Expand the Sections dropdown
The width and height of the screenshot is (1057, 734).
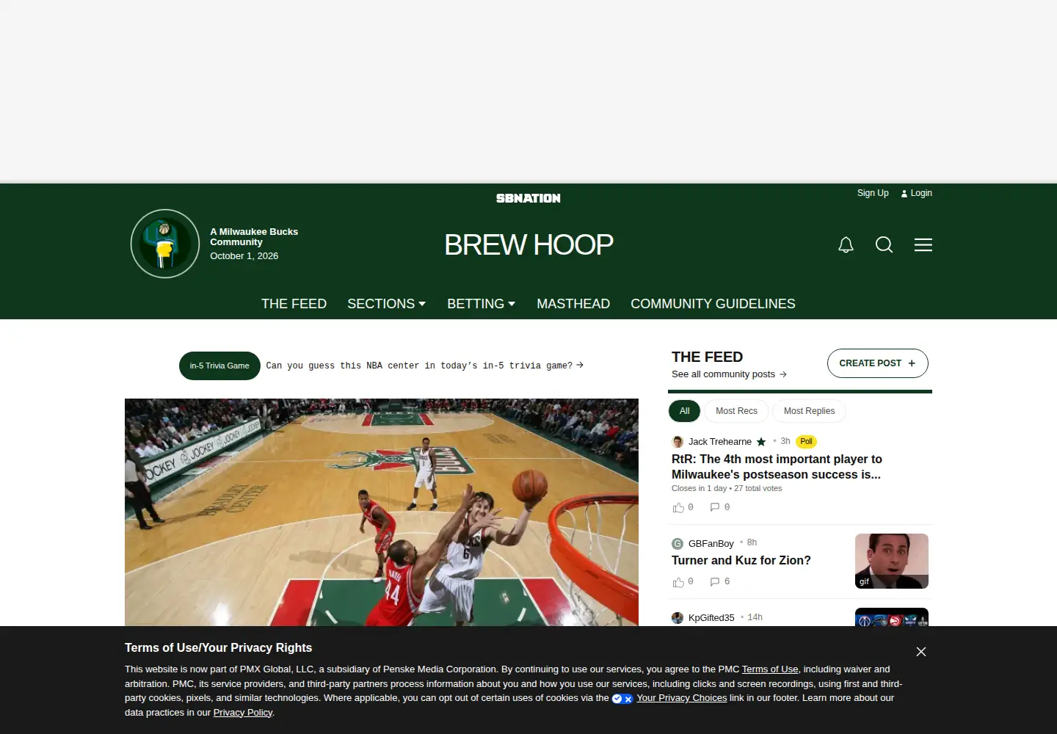point(386,304)
